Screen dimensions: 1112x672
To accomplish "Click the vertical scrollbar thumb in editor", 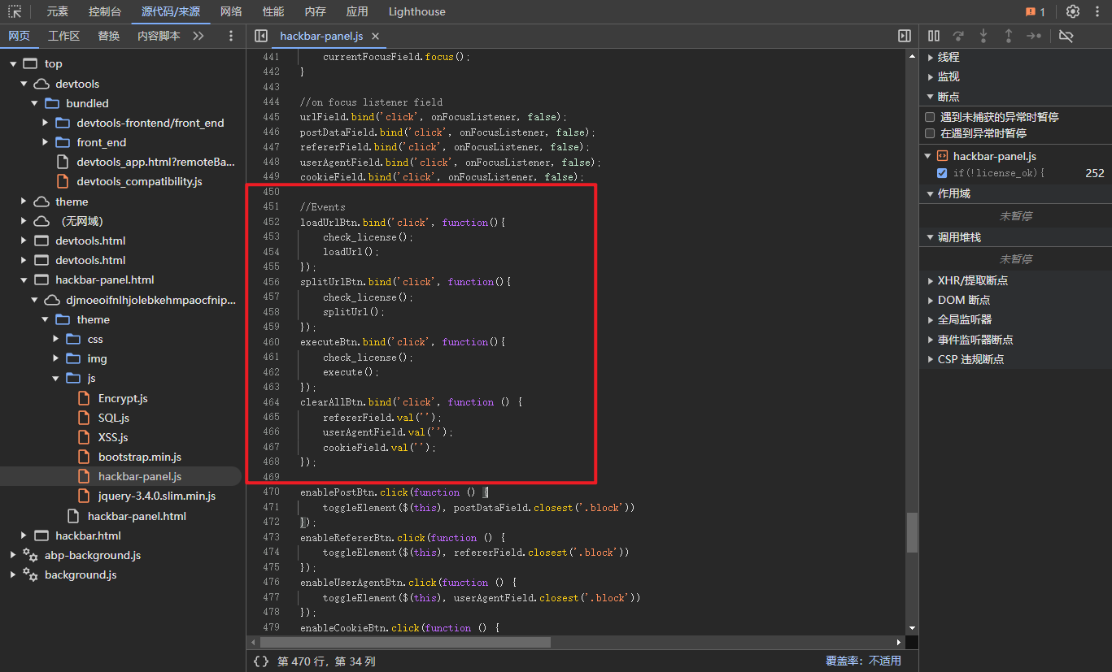I will 912,533.
